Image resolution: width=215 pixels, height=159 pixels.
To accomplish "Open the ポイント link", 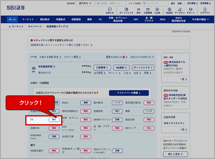I will point(114,73).
